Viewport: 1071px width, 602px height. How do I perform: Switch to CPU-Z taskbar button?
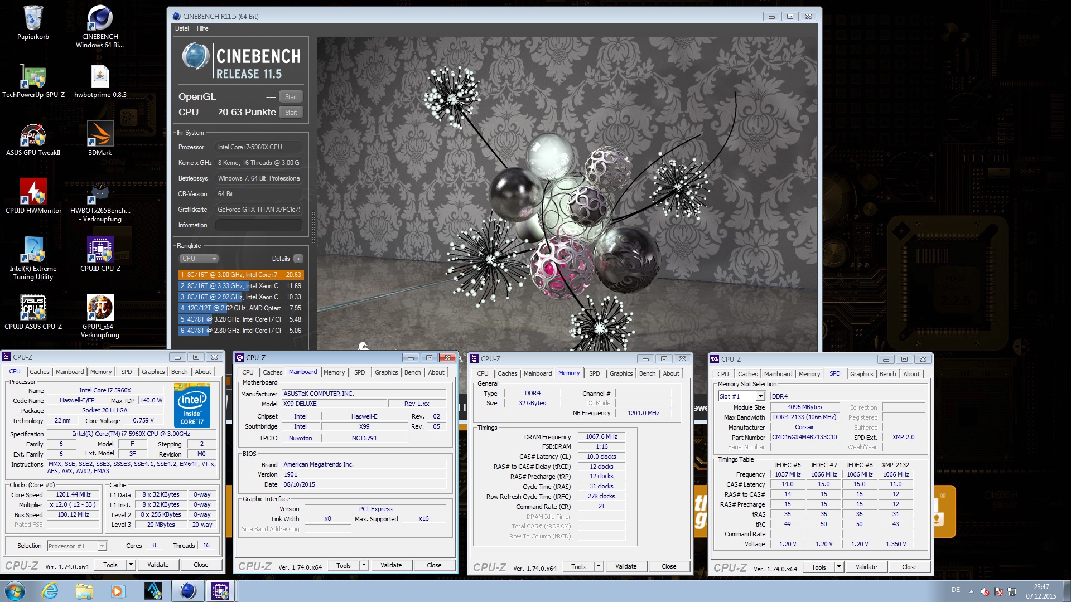221,591
